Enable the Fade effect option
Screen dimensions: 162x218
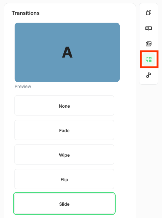[x=64, y=130]
